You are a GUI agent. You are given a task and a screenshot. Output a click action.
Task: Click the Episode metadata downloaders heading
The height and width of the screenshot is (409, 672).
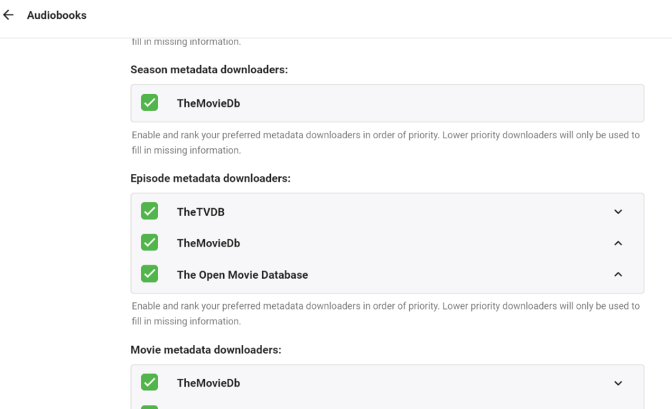(210, 178)
